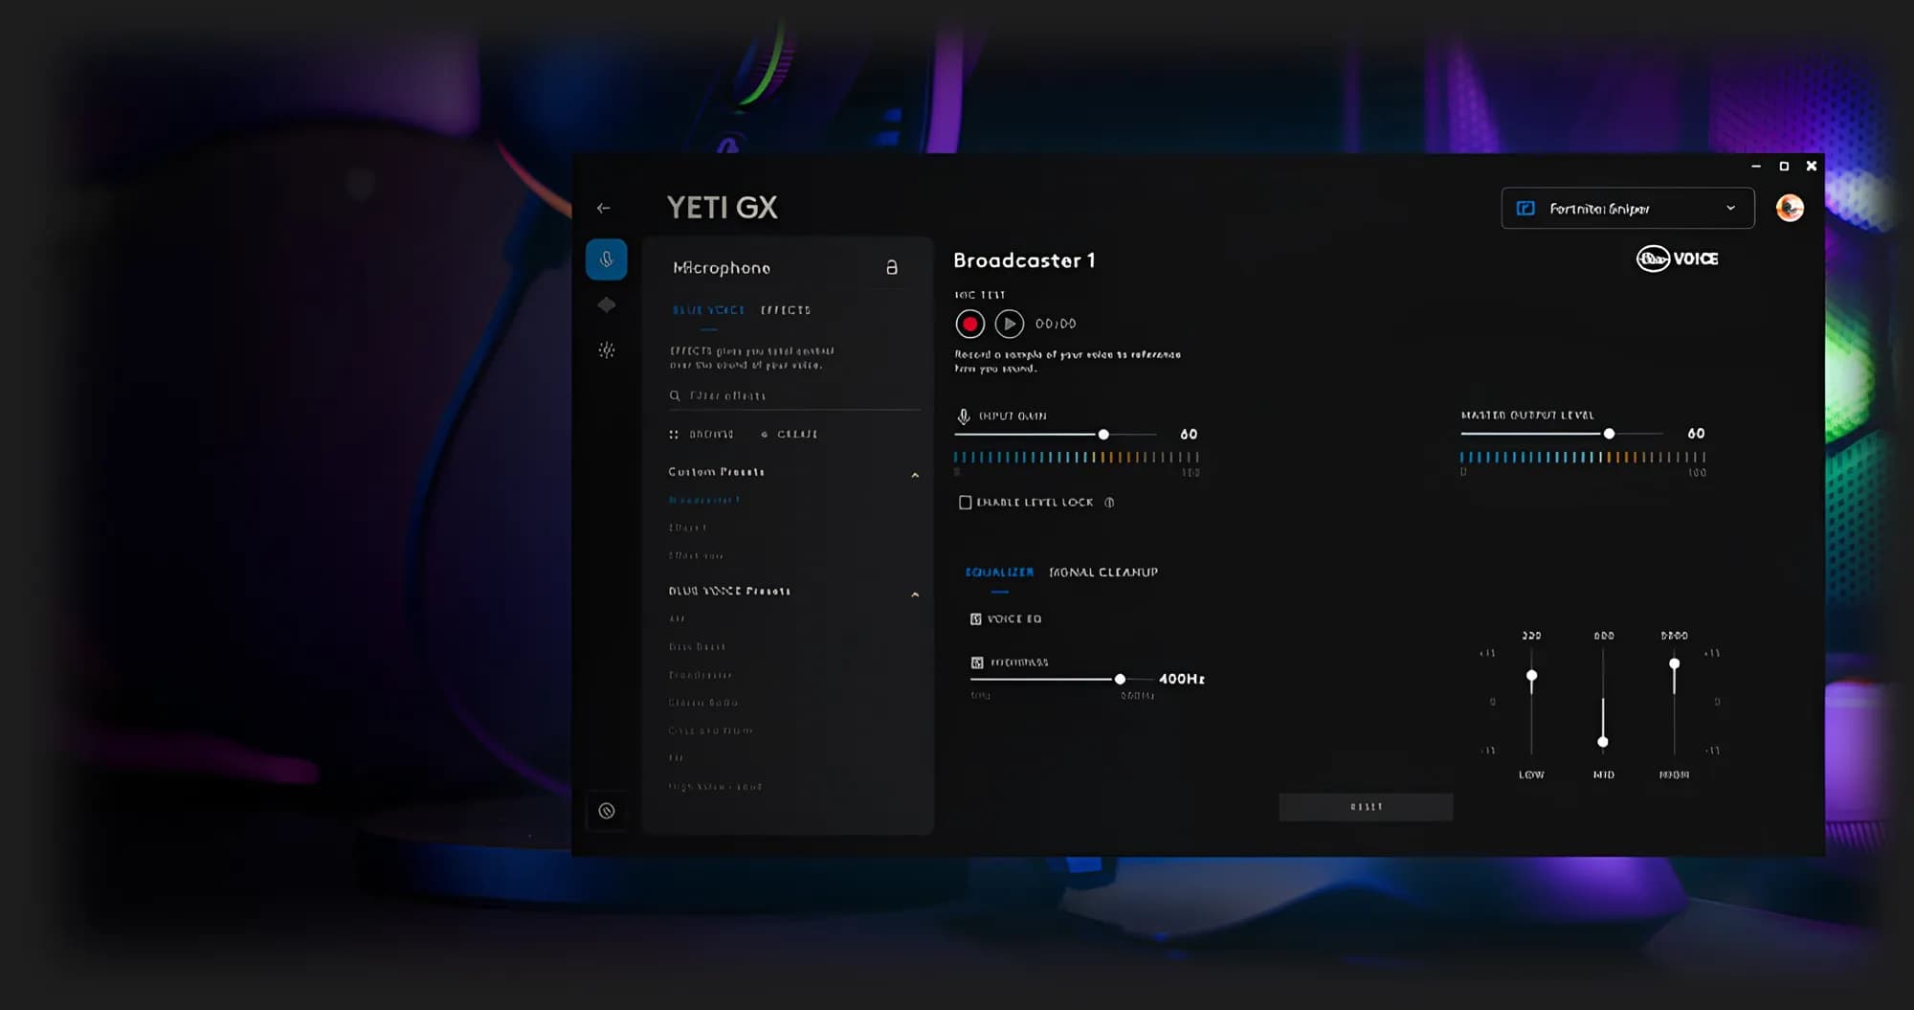Switch to the Effects tab
The image size is (1914, 1010).
pyautogui.click(x=786, y=310)
